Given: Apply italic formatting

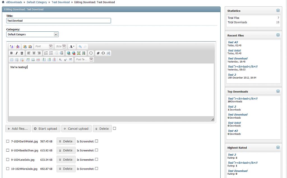Looking at the screenshot, I should click(x=17, y=53).
